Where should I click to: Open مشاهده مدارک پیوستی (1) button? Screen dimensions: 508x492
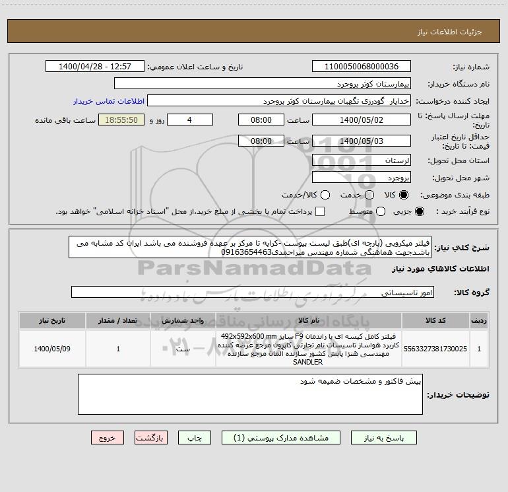[281, 438]
